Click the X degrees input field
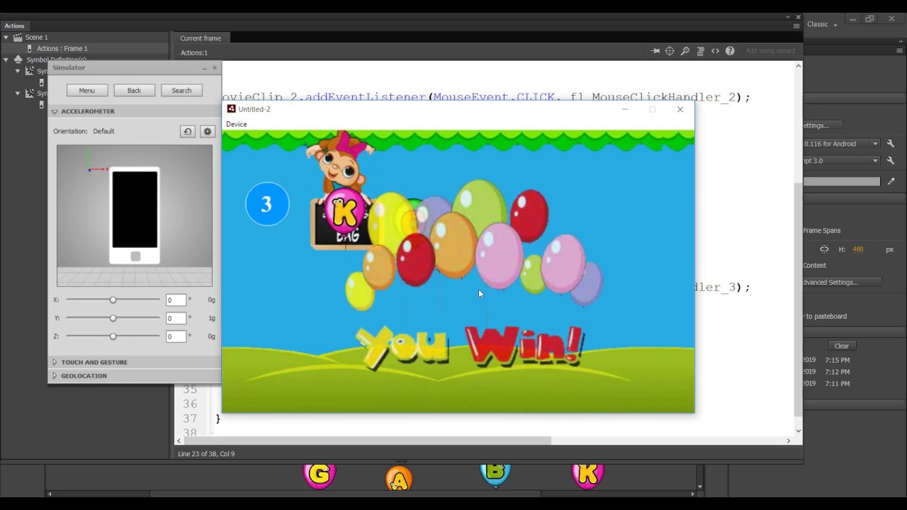The height and width of the screenshot is (510, 907). click(175, 300)
